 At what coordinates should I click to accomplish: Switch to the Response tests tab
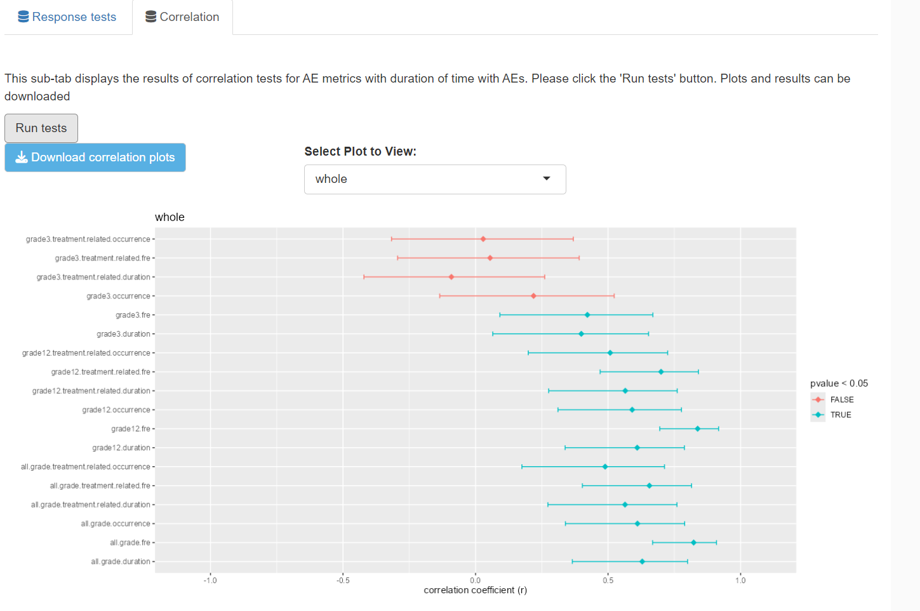tap(67, 17)
